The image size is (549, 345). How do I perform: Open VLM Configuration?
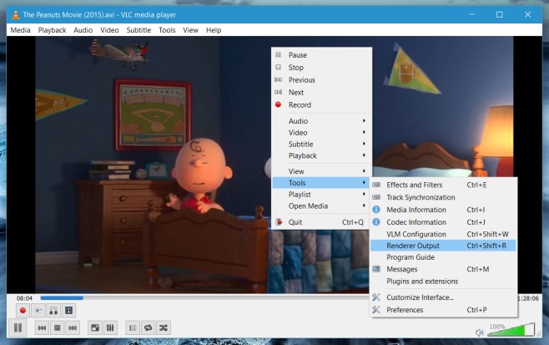tap(443, 234)
